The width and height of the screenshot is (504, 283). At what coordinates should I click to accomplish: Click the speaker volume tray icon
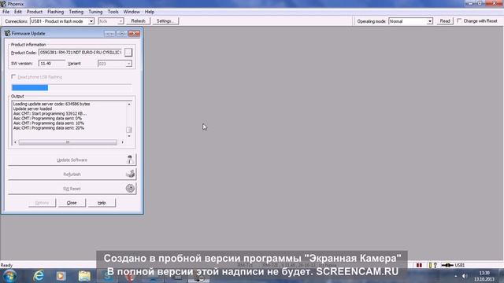[x=465, y=276]
